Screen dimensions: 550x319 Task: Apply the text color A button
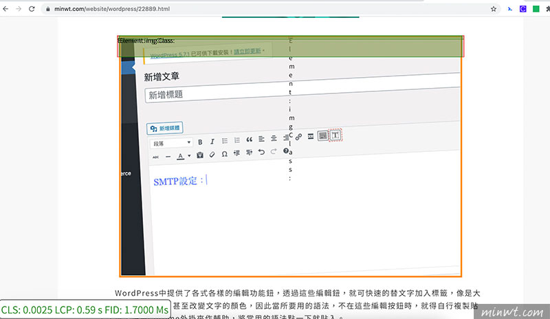click(180, 156)
